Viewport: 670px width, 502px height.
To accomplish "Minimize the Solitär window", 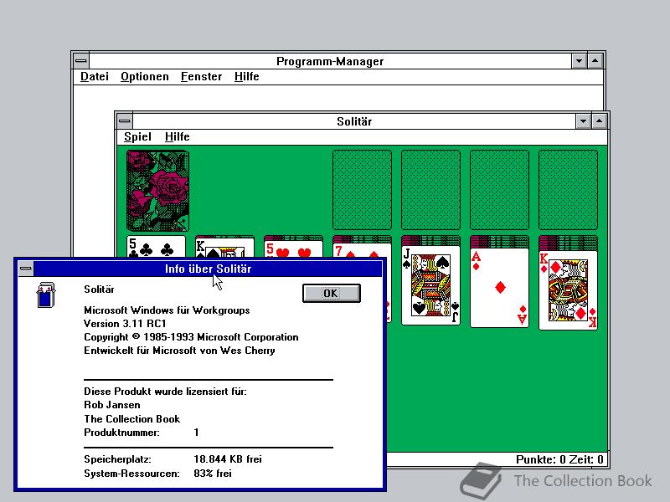I will pos(583,121).
